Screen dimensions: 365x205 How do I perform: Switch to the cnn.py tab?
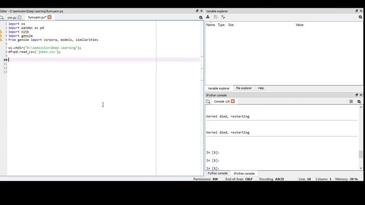[12, 18]
